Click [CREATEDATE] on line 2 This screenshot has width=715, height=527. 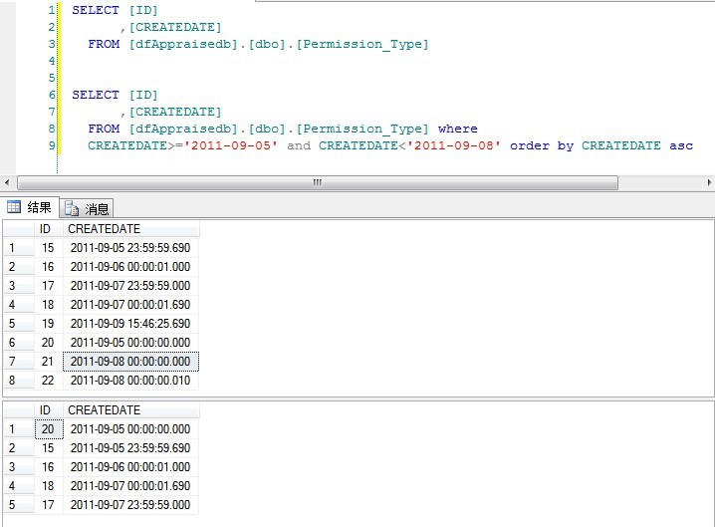175,27
